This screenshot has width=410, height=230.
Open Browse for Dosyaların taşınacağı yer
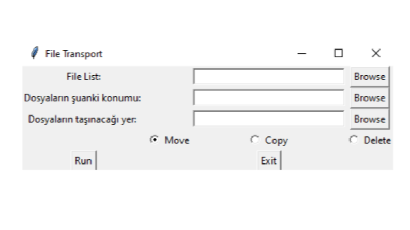tap(370, 119)
